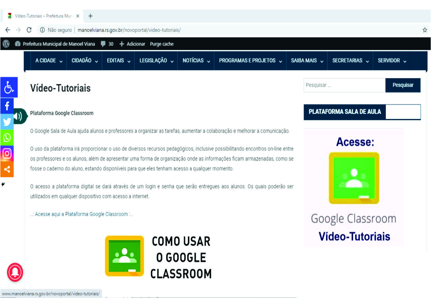Click the Não seguro site info icon

pyautogui.click(x=42, y=30)
